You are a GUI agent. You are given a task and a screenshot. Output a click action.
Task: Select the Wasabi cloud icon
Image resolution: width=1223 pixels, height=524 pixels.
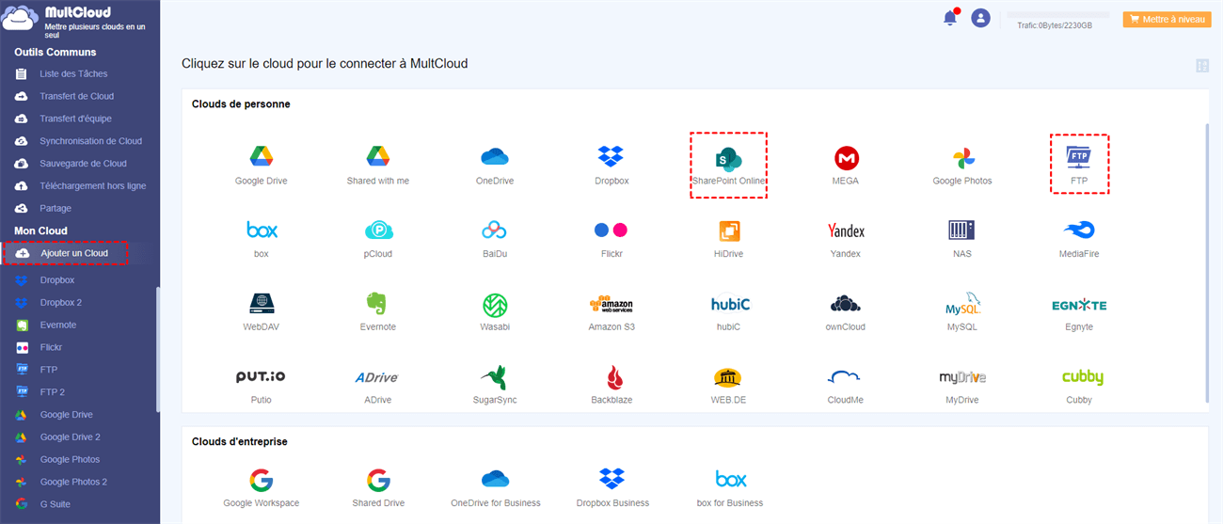495,304
